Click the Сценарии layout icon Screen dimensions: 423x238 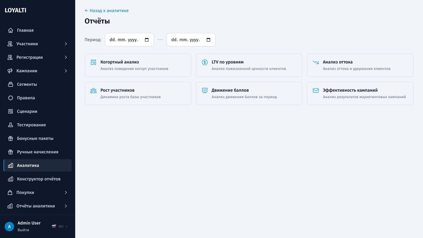(x=11, y=111)
